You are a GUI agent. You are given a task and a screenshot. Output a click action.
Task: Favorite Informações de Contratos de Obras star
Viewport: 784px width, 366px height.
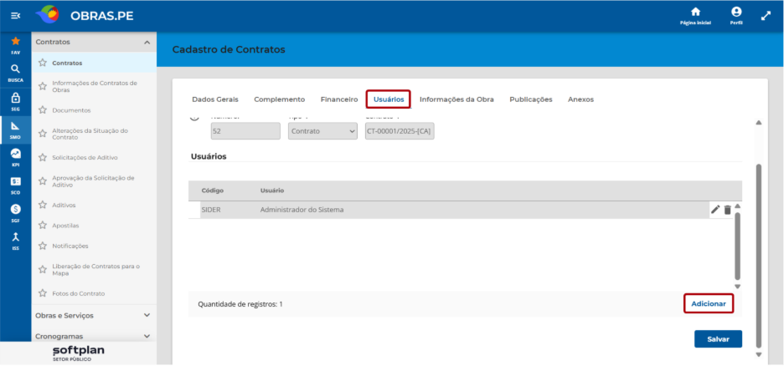43,86
